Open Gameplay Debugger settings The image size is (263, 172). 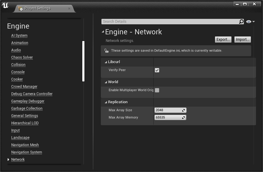pyautogui.click(x=28, y=101)
